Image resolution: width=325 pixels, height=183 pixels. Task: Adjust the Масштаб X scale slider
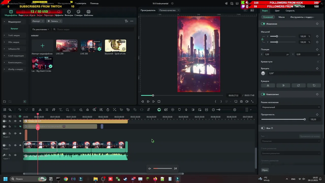coord(283,36)
